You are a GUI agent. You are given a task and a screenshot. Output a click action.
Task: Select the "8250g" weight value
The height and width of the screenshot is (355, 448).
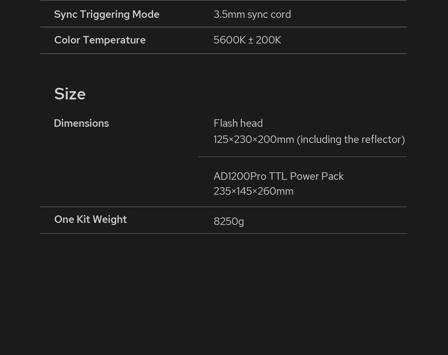point(229,222)
